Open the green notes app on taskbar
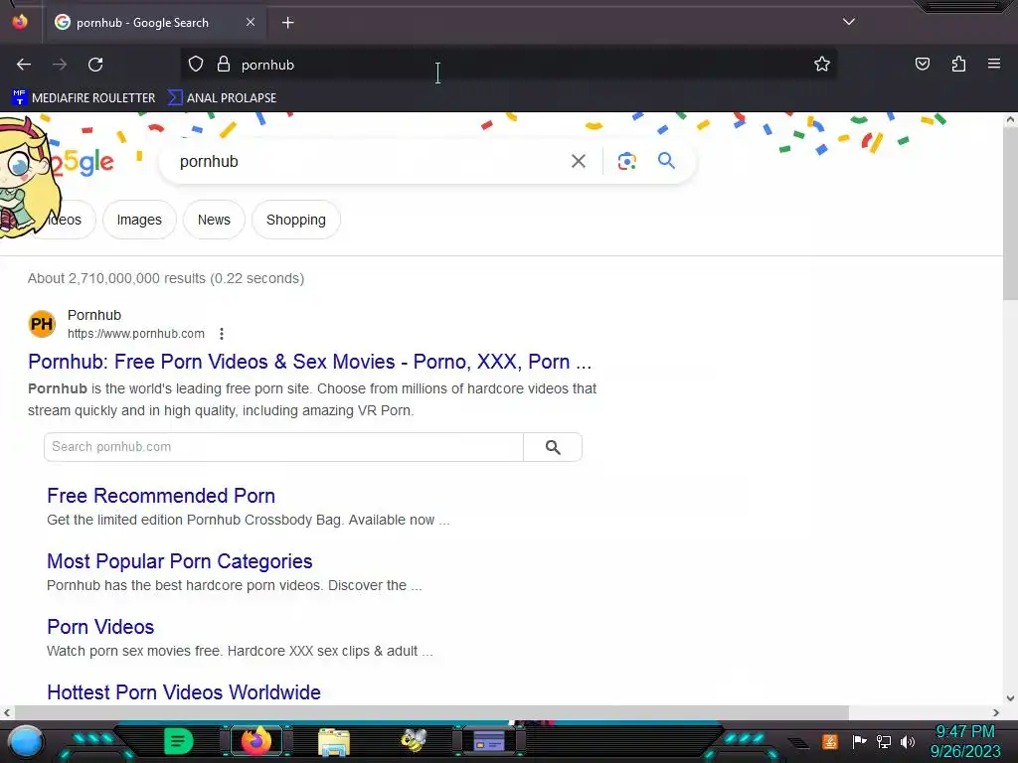This screenshot has width=1018, height=763. (179, 741)
